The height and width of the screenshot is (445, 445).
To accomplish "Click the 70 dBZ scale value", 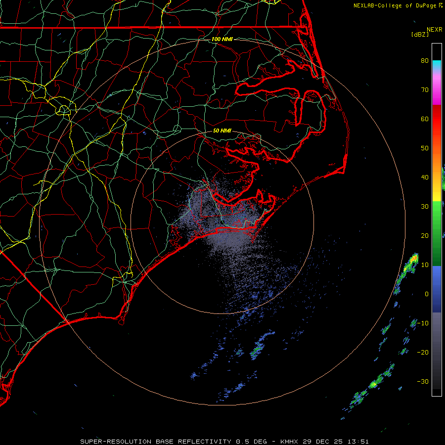I will click(425, 89).
